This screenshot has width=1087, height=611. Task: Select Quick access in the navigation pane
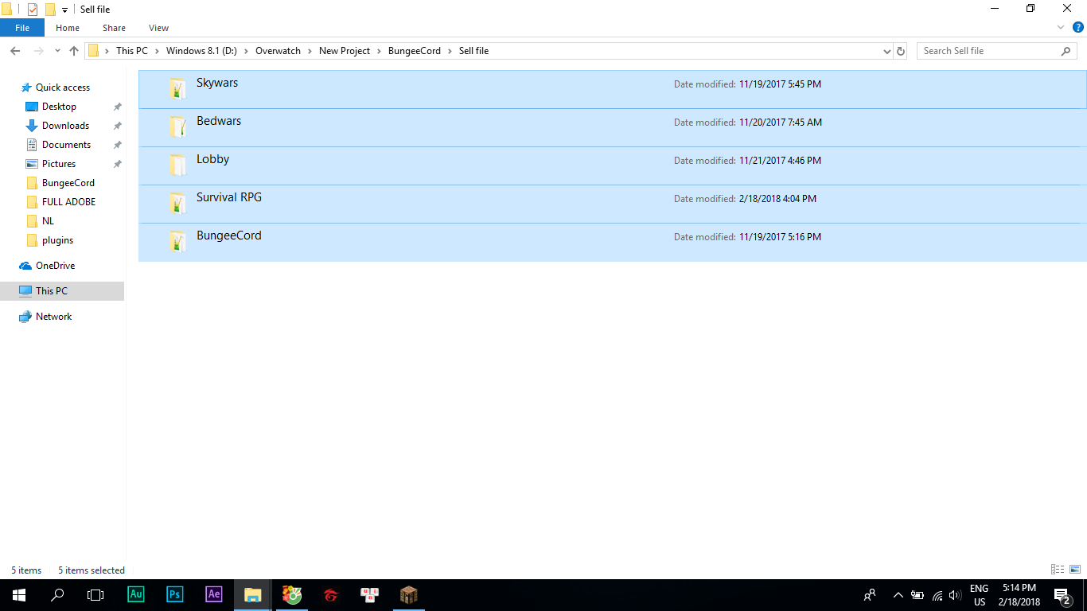point(62,88)
